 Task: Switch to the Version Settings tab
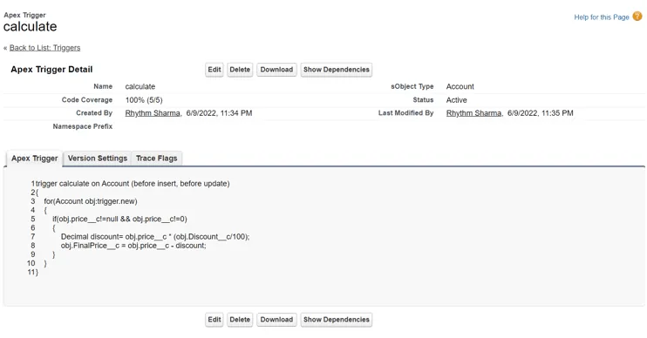pos(98,159)
